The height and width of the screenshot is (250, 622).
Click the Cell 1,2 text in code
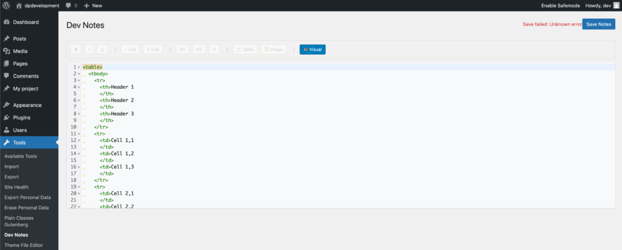tap(123, 154)
